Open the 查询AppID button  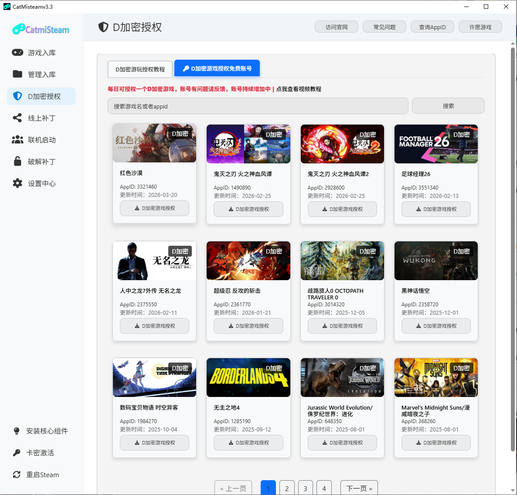pyautogui.click(x=432, y=27)
